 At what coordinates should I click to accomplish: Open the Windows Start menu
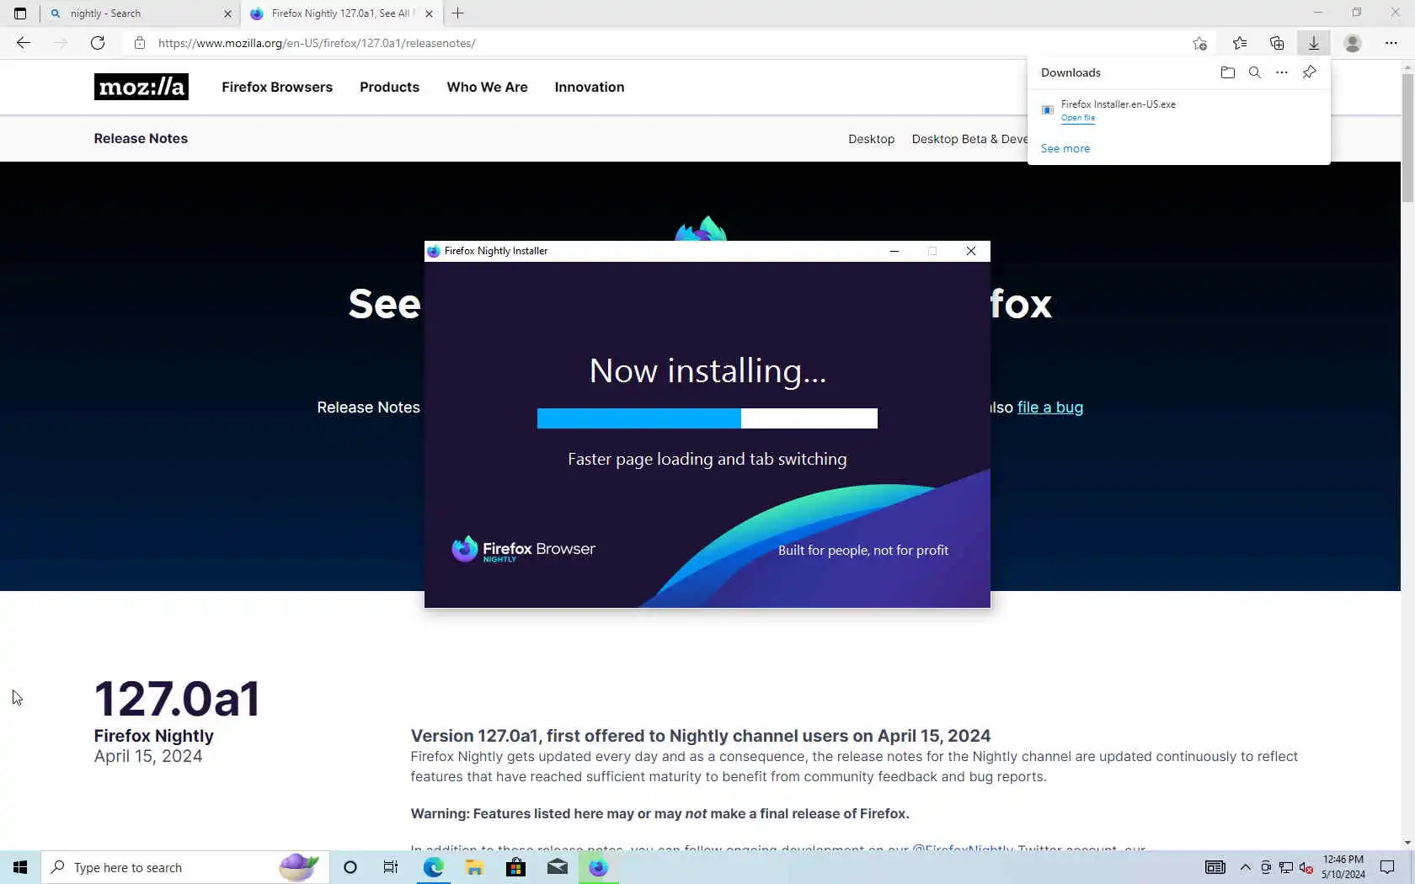coord(20,867)
